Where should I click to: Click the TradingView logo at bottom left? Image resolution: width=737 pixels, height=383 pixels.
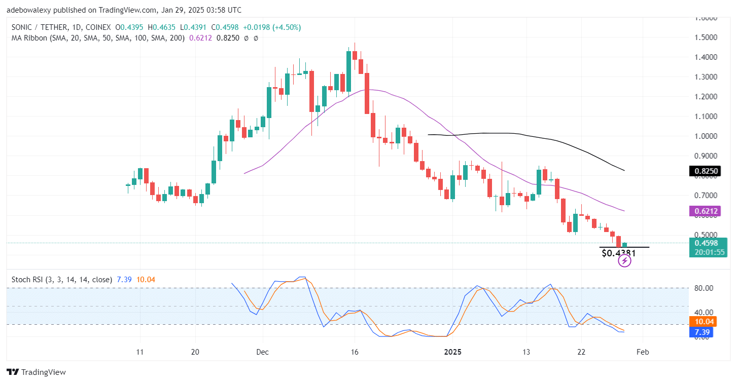coord(36,372)
